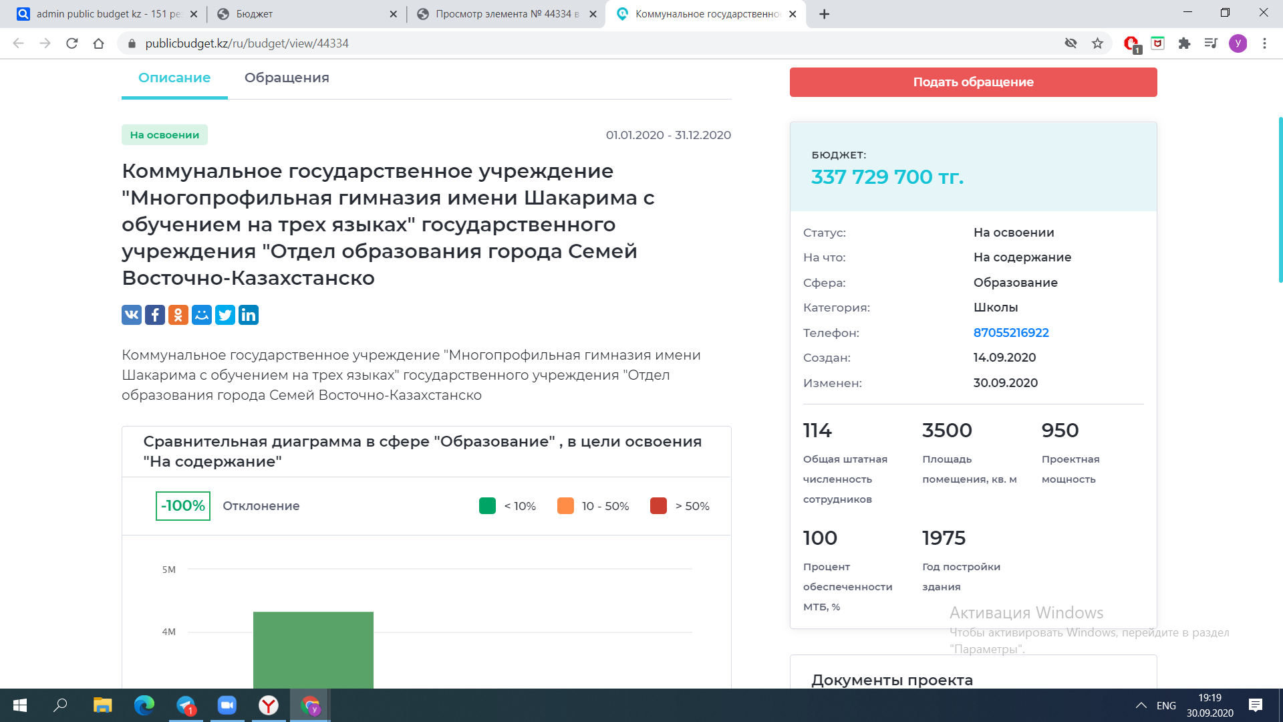Click green bar in comparison chart
Viewport: 1283px width, 722px height.
[x=313, y=648]
